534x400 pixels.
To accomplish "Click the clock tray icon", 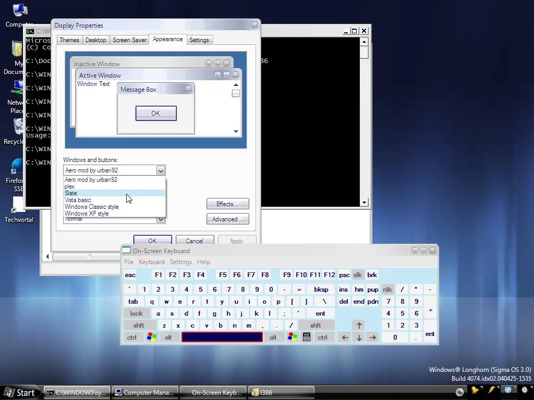I will coord(525,390).
